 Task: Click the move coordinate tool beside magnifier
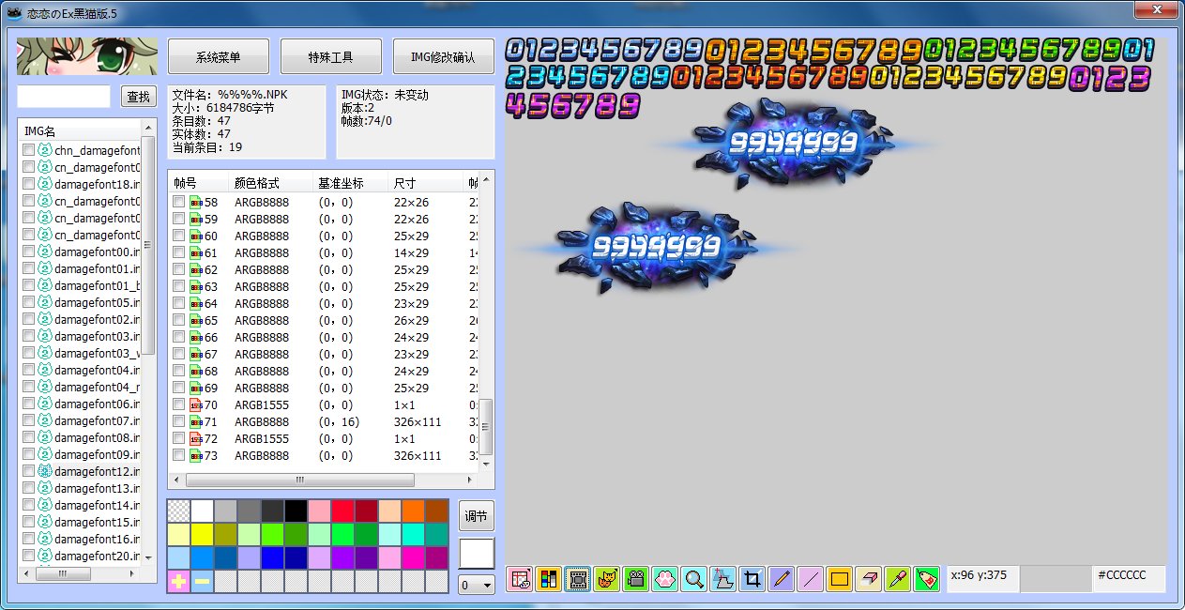click(722, 579)
